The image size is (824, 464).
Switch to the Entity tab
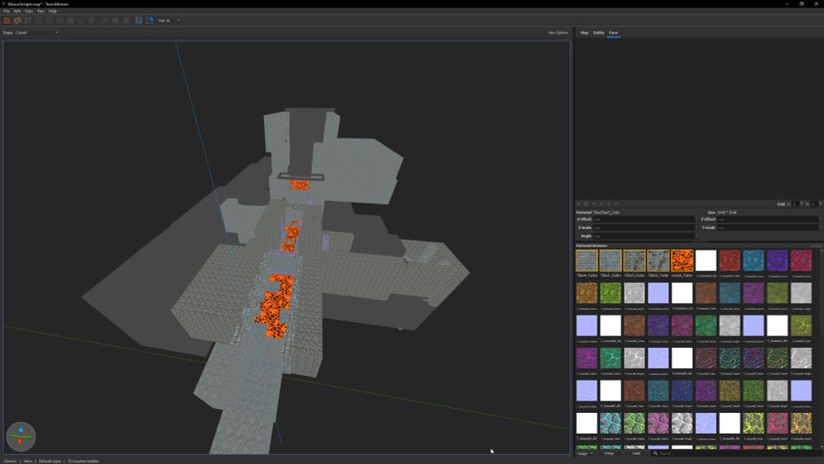(599, 33)
